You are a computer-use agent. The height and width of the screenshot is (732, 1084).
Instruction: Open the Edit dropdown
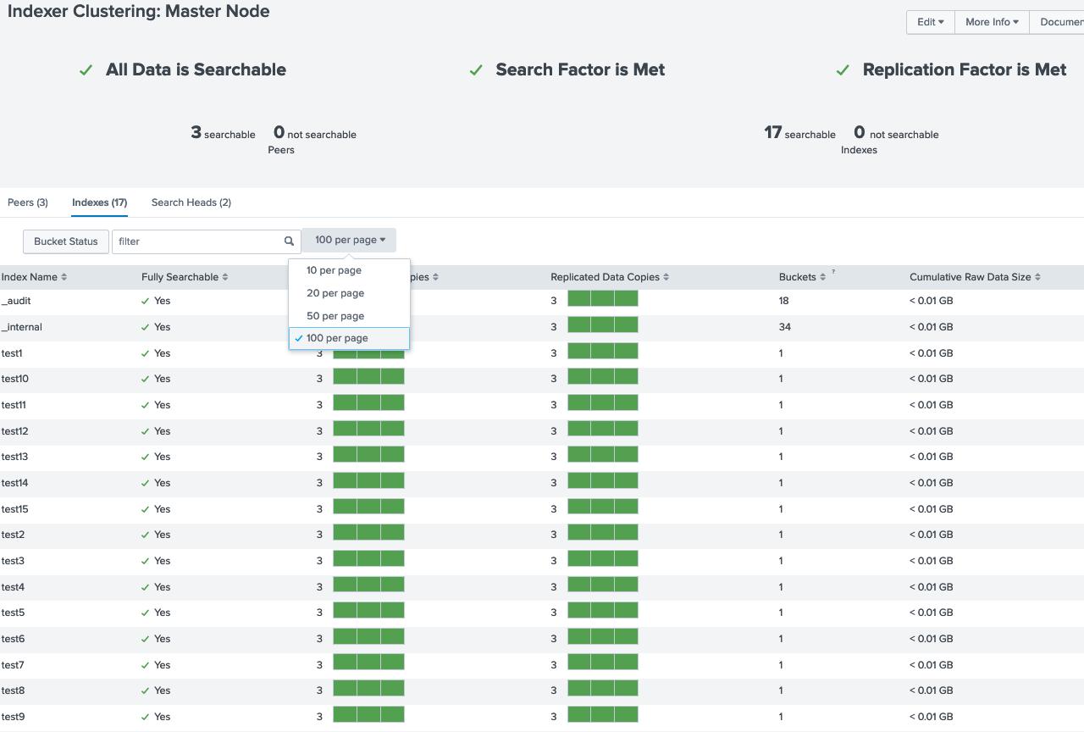pos(930,22)
